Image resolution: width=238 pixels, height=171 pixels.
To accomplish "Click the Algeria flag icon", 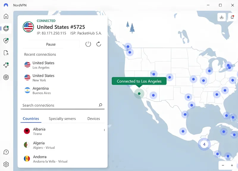I will pyautogui.click(x=27, y=145).
